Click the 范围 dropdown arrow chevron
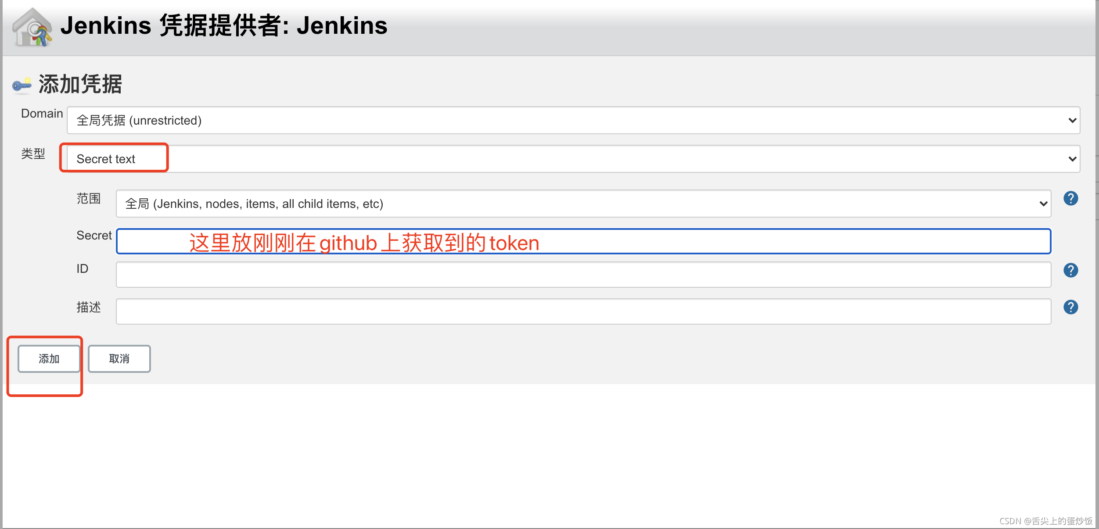Screen dimensions: 1099x529 coord(1043,204)
